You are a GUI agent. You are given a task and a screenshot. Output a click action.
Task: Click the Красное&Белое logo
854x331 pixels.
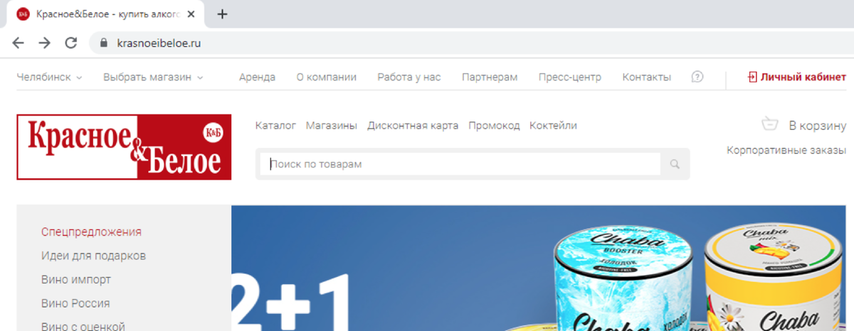click(124, 147)
